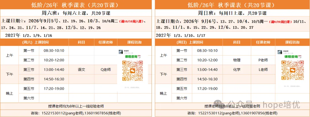Image resolution: width=310 pixels, height=117 pixels.
Task: Click the 化学 subject cell
Action: pyautogui.click(x=237, y=70)
